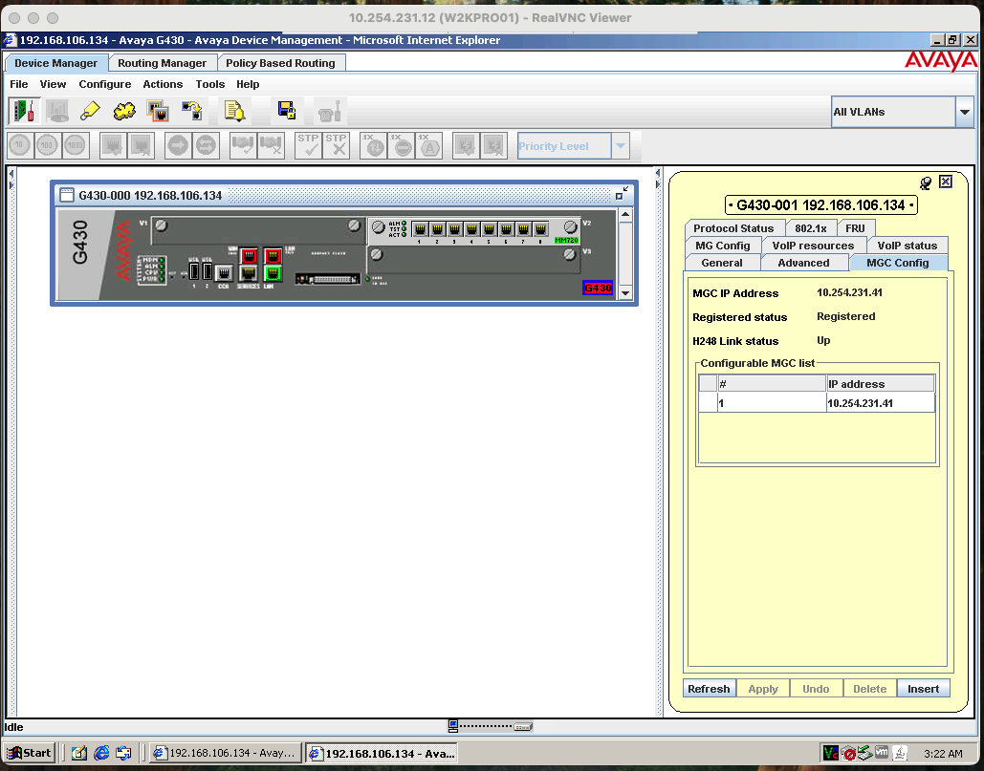984x771 pixels.
Task: Switch to the Routing Manager tab
Action: pyautogui.click(x=162, y=63)
